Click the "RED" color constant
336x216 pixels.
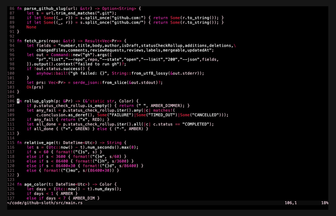pyautogui.click(x=96, y=120)
